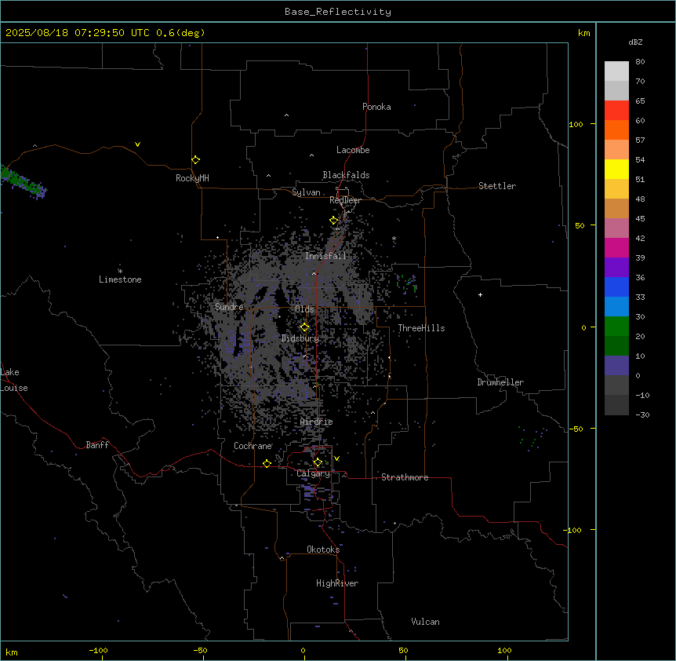Click the dBZ legend heading
This screenshot has height=661, width=676.
635,42
